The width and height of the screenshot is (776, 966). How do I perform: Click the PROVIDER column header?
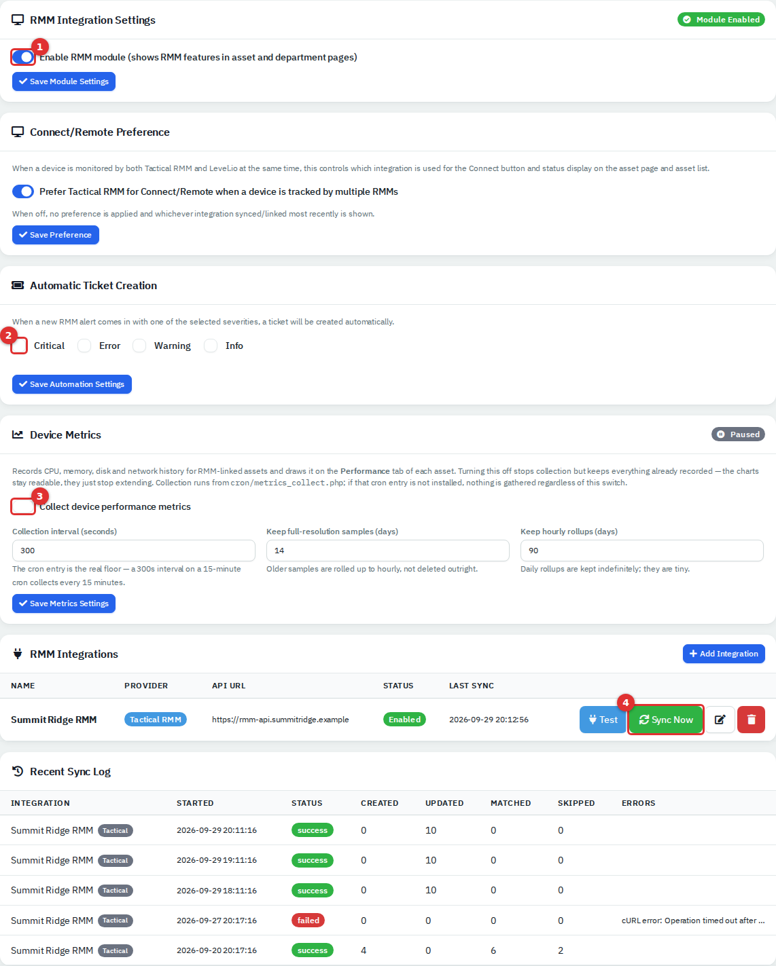pyautogui.click(x=146, y=686)
